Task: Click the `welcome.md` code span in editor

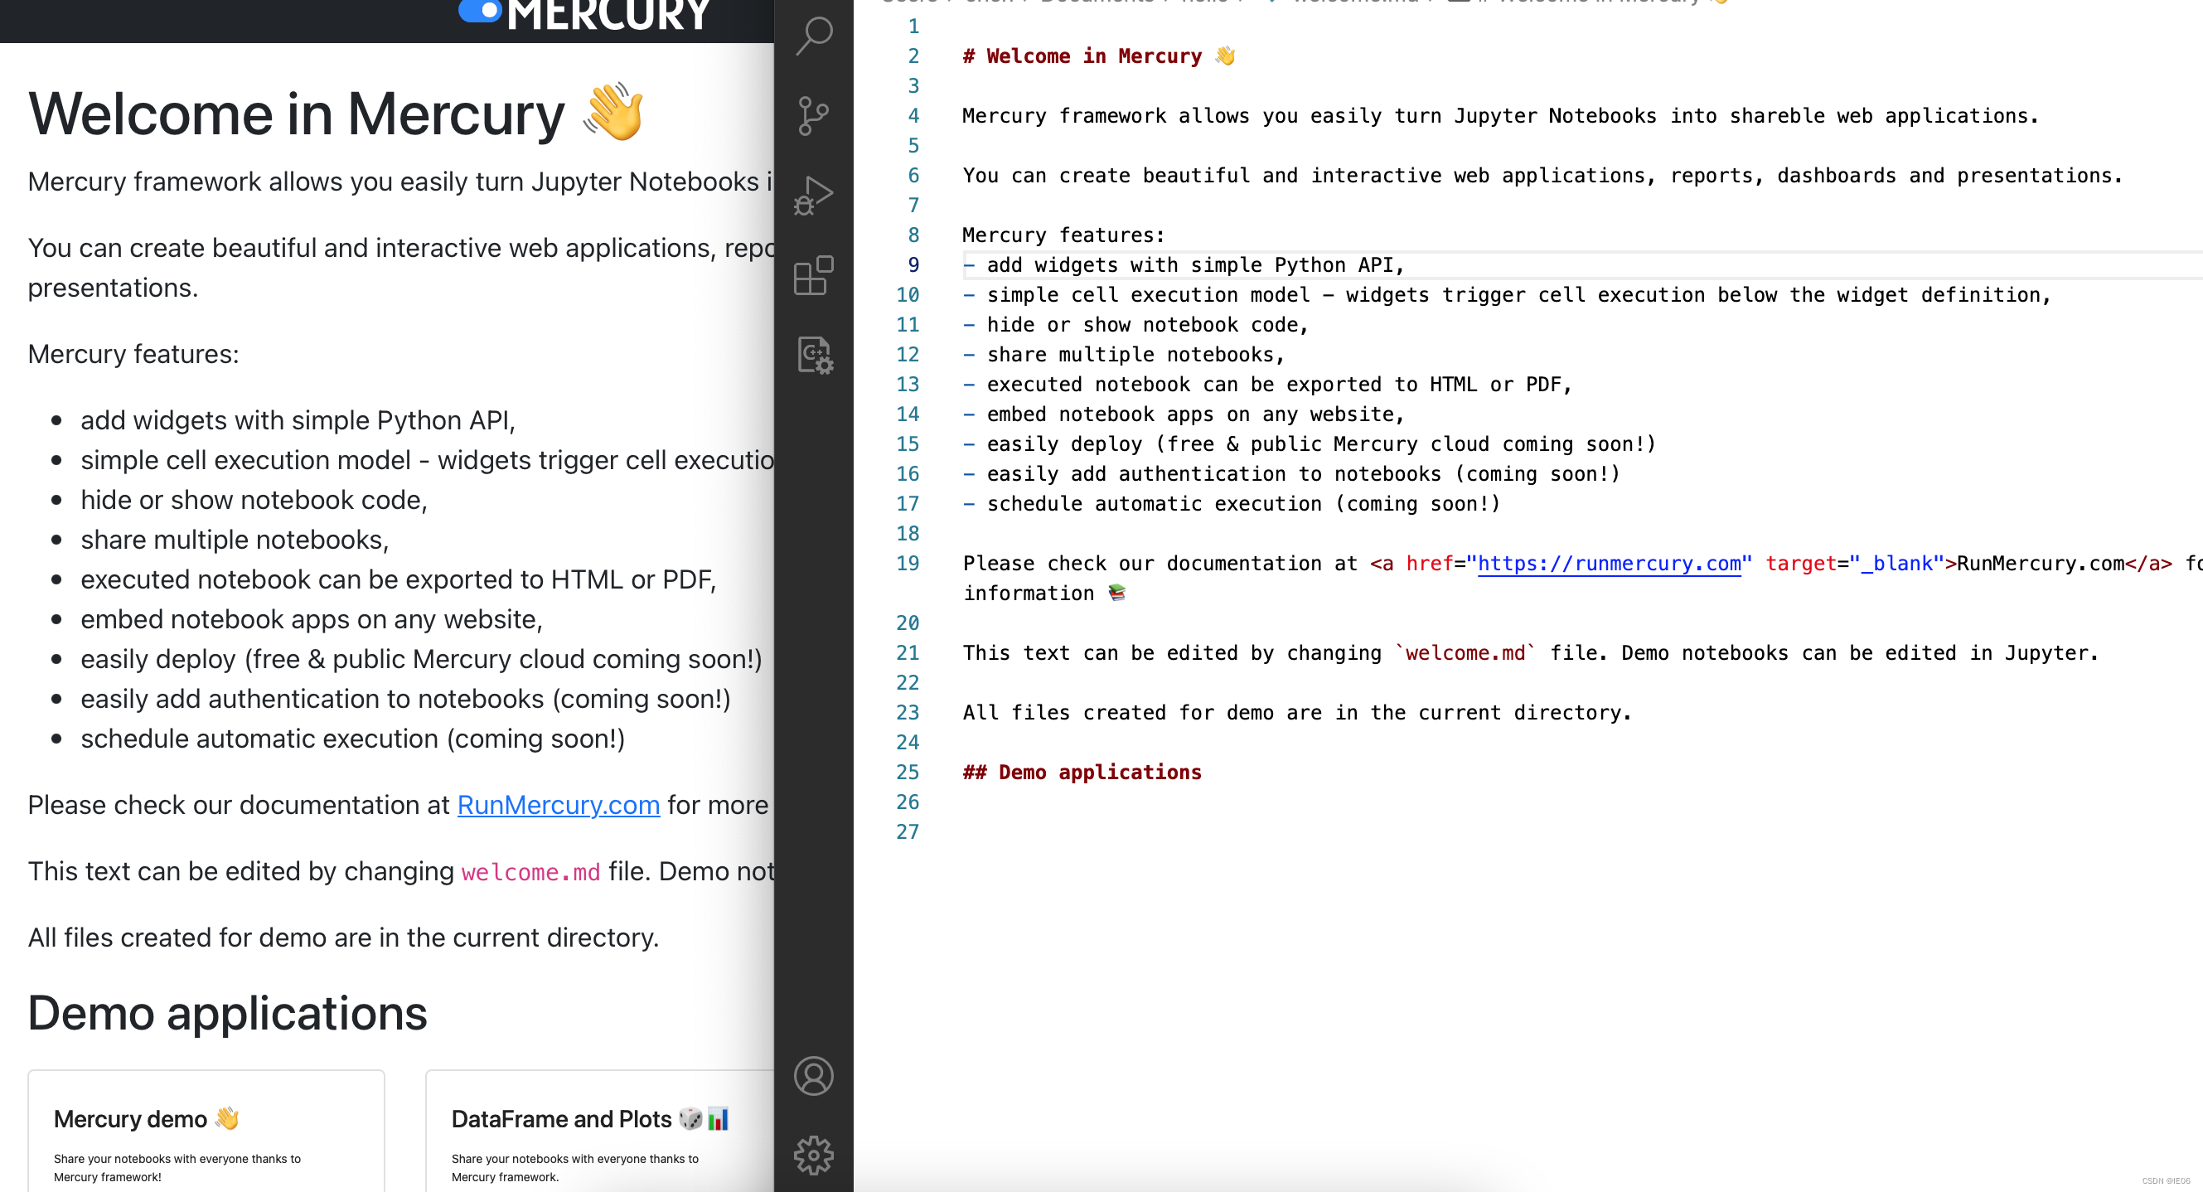Action: (1465, 653)
